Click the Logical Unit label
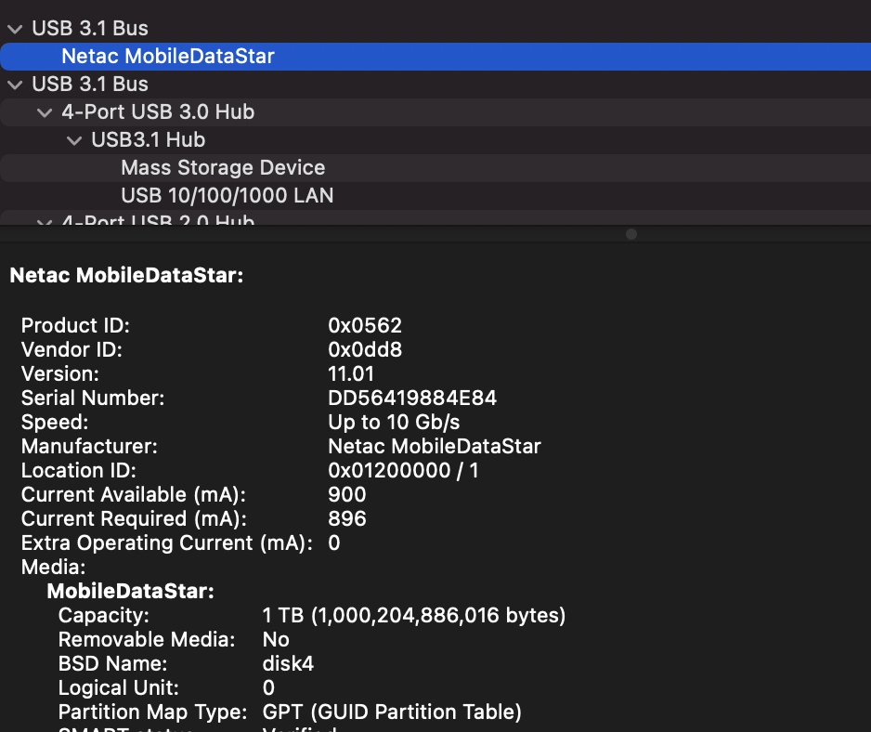The width and height of the screenshot is (871, 732). [119, 687]
